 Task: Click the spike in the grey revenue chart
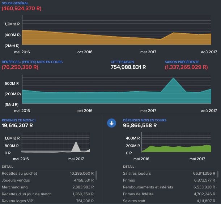point(76,143)
